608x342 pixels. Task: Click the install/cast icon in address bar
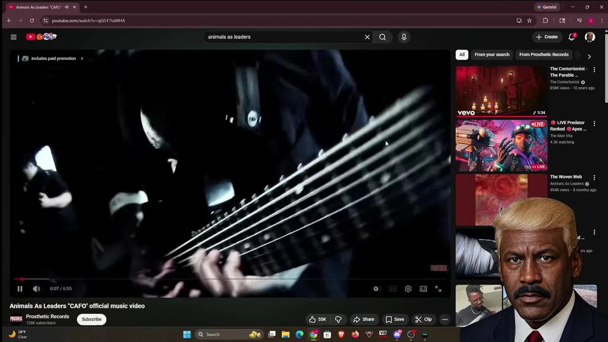tap(519, 21)
